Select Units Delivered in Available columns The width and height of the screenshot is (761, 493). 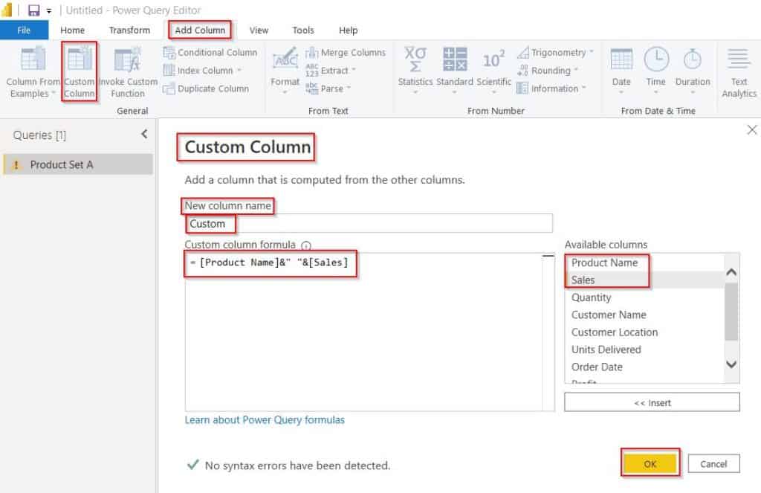click(x=644, y=349)
